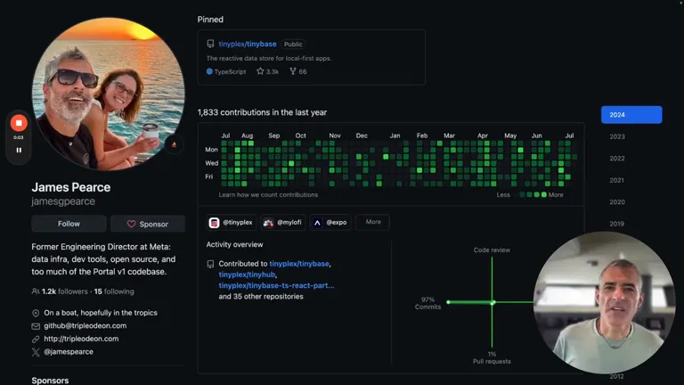This screenshot has height=385, width=684.
Task: View the 3.3k stargazers of tinybase
Action: 267,71
